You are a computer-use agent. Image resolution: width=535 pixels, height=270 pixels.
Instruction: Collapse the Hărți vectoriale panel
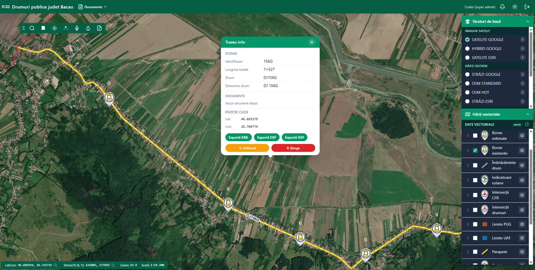coord(528,114)
